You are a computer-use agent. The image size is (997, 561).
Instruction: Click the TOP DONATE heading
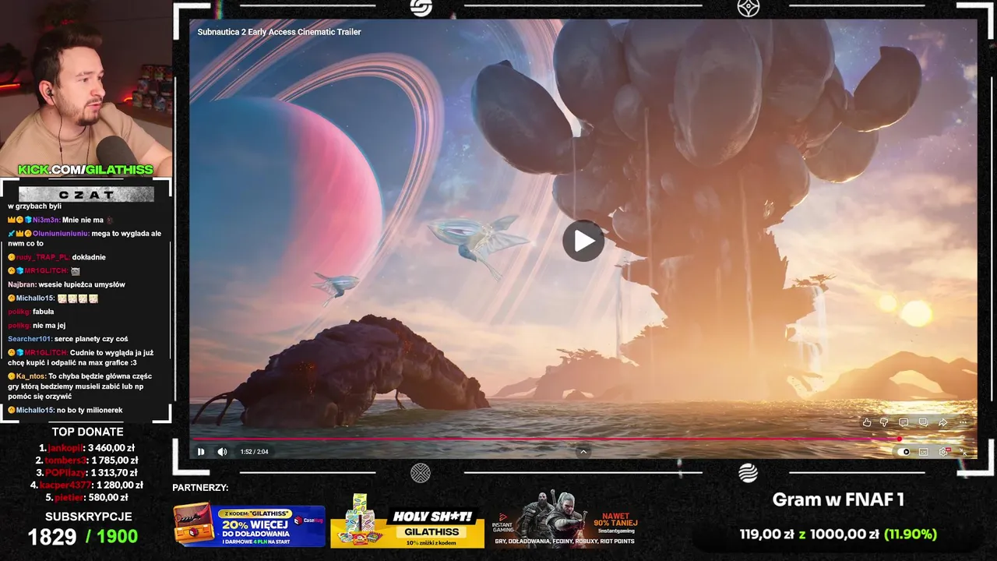87,432
